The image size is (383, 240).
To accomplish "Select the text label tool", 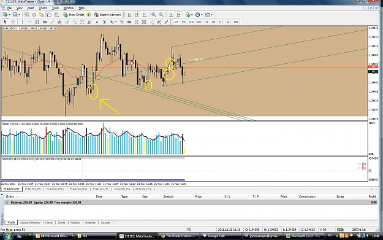I will coord(104,22).
